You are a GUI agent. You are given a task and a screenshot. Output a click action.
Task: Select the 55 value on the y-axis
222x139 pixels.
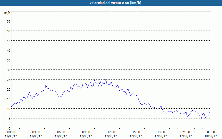tap(9, 21)
